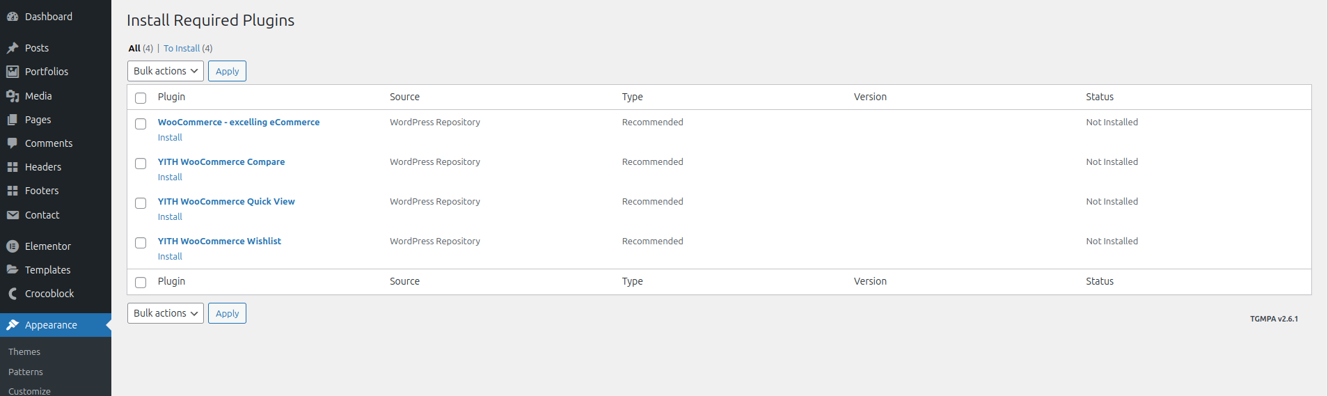Click the TGMPA v2.6.1 version text
The image size is (1328, 396).
tap(1274, 319)
